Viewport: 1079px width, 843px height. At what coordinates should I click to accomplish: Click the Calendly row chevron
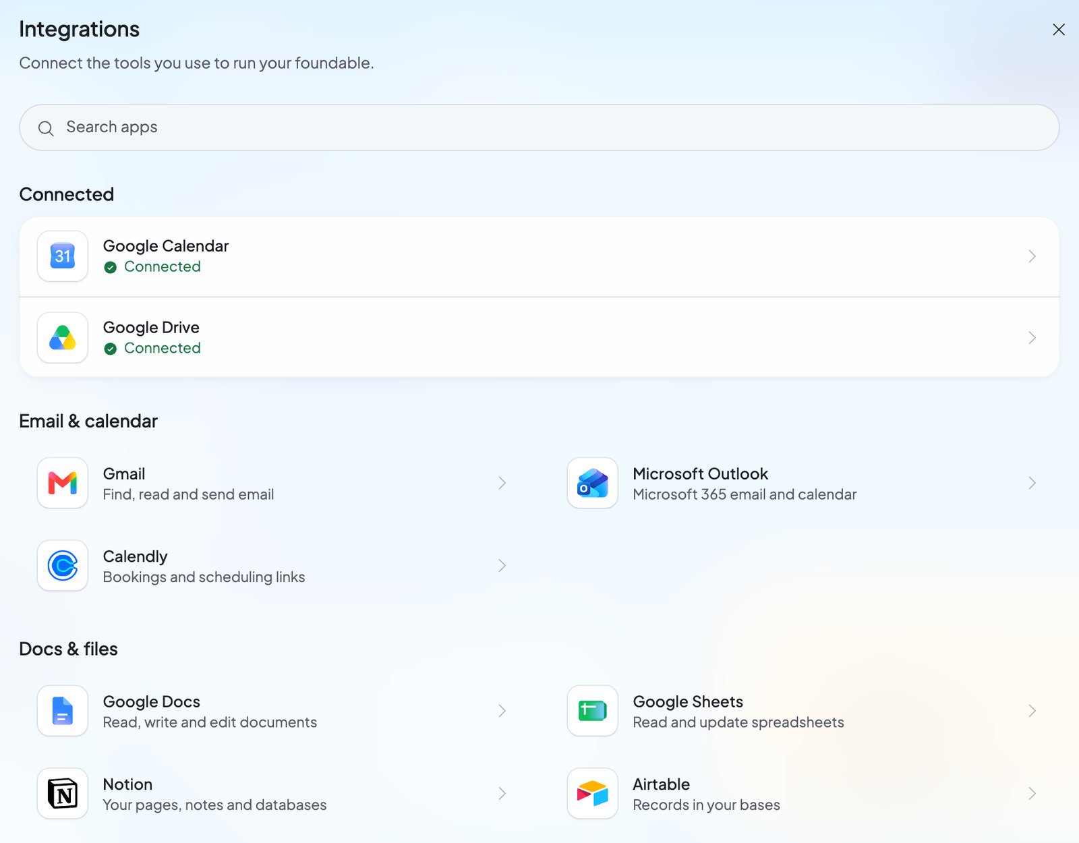click(502, 566)
